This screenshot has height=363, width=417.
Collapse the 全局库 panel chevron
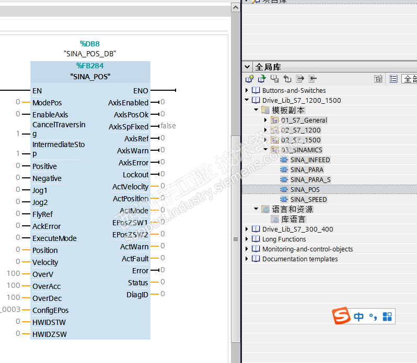pos(247,67)
